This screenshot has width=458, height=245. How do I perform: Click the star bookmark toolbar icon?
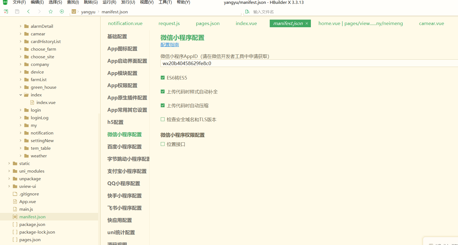(x=51, y=11)
